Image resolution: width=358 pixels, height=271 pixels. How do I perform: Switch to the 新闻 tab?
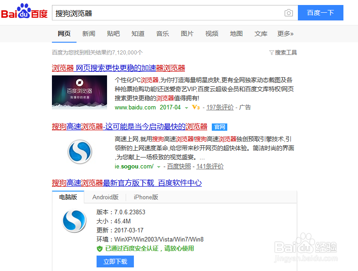(x=88, y=34)
